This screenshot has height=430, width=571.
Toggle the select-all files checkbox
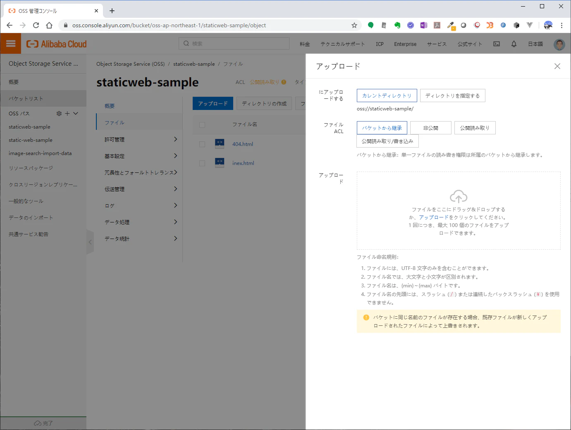[x=202, y=124]
